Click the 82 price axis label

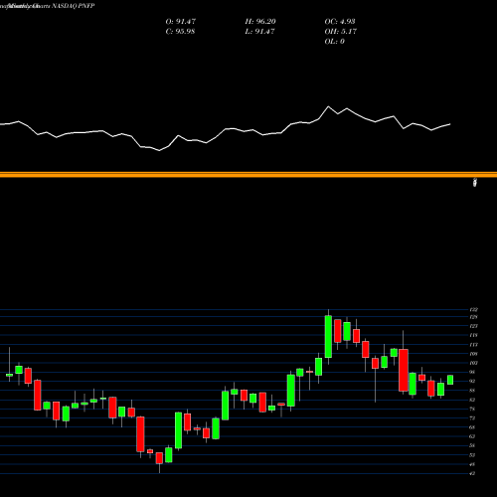coord(472,400)
